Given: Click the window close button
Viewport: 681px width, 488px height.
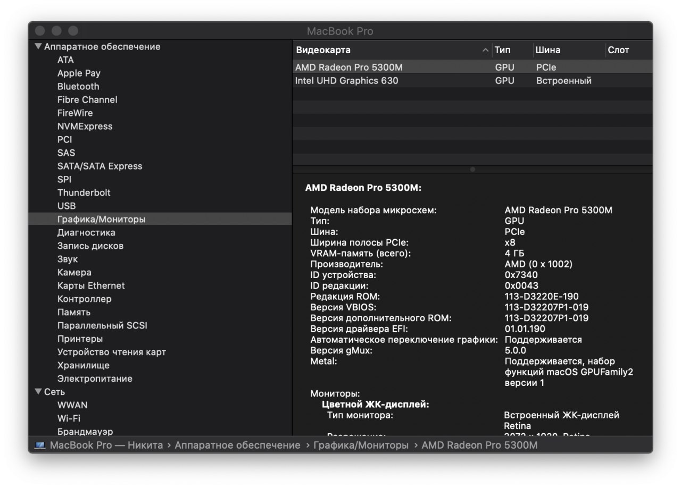Looking at the screenshot, I should pyautogui.click(x=40, y=31).
